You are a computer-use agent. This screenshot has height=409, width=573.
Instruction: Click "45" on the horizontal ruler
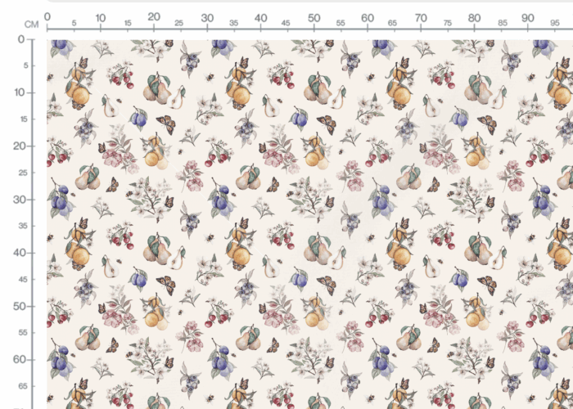(x=286, y=23)
